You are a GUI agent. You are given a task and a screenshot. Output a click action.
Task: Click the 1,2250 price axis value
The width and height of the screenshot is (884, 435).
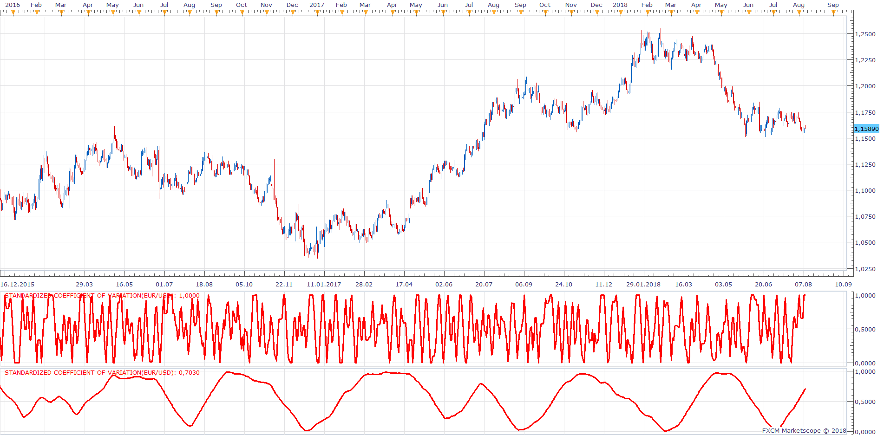pos(865,60)
